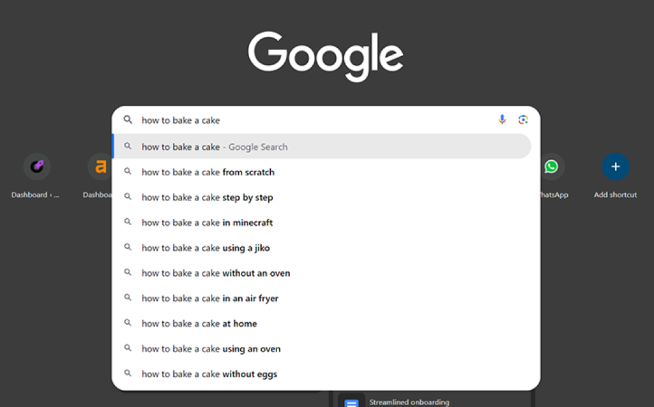Image resolution: width=654 pixels, height=407 pixels.
Task: Choose the 'using a jiko' suggestion
Action: (x=206, y=248)
